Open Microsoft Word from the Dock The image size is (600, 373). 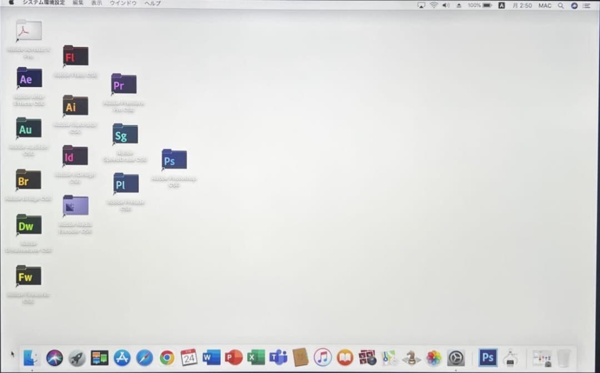point(211,359)
